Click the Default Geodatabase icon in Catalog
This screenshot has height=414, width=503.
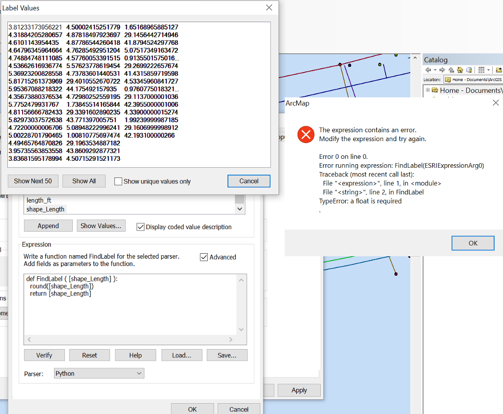[469, 70]
